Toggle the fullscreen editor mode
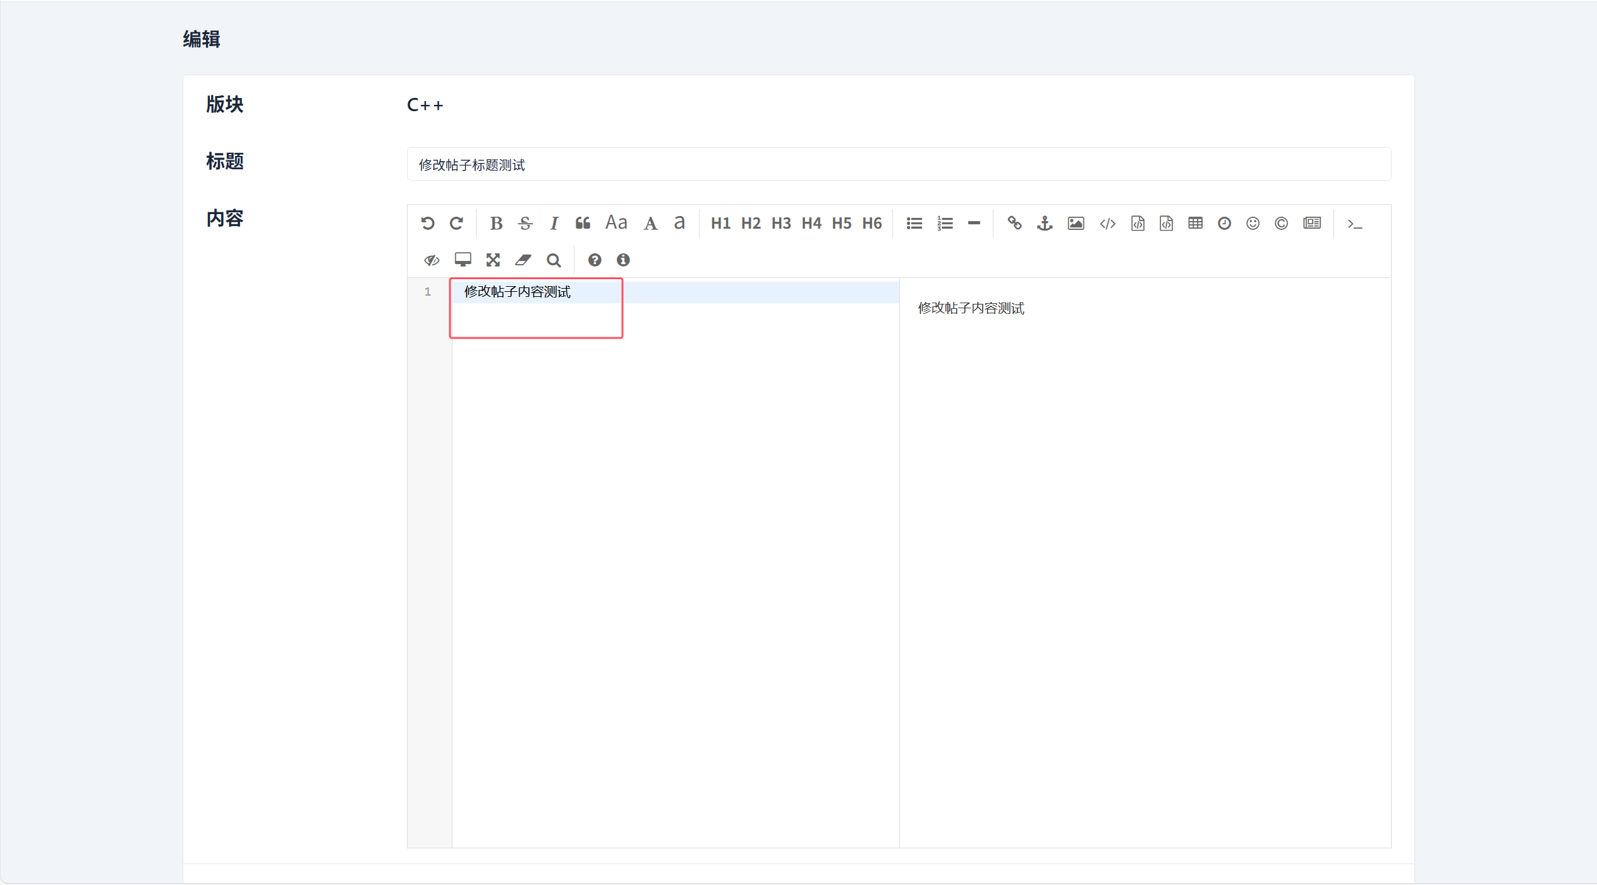The height and width of the screenshot is (885, 1597). [x=493, y=260]
